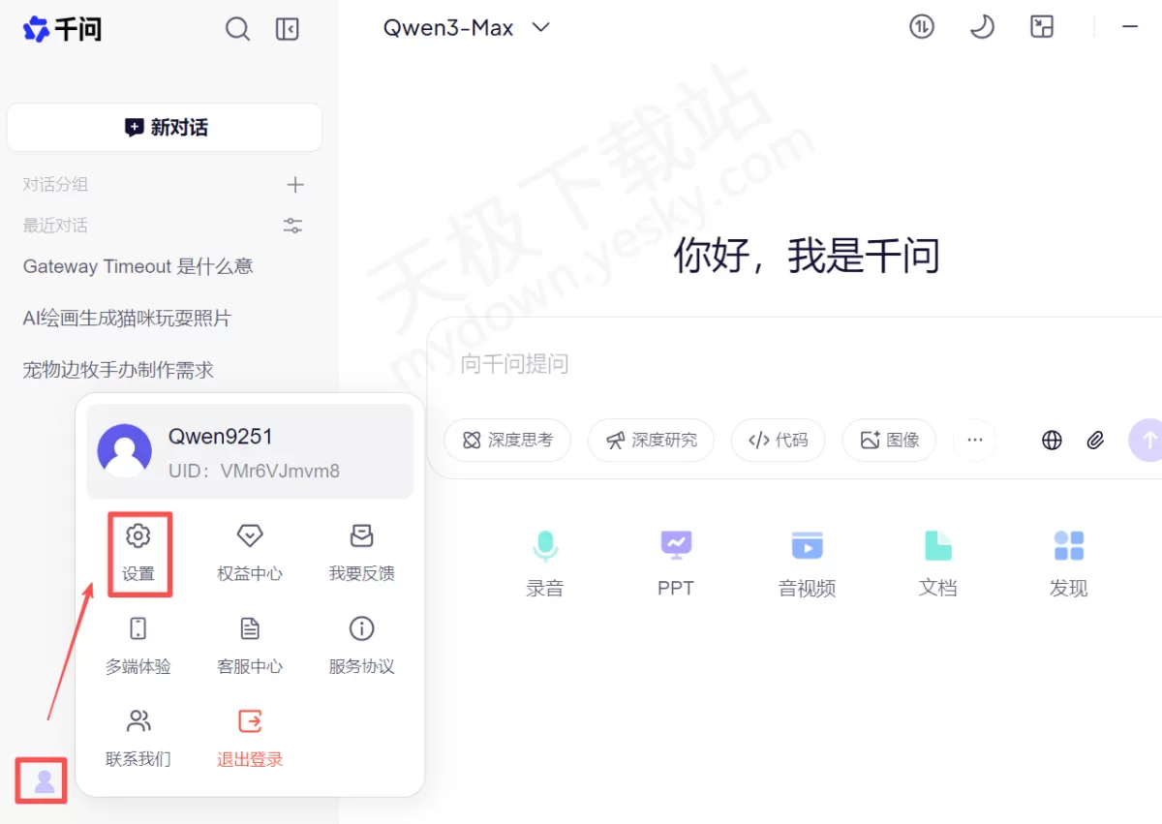Screen dimensions: 1162x824
Task: Open 权益中心 from the user menu
Action: point(250,553)
